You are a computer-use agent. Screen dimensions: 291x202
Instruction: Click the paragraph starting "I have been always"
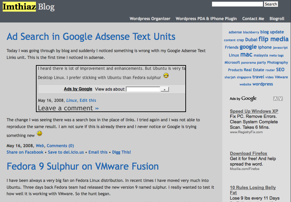pos(110,187)
